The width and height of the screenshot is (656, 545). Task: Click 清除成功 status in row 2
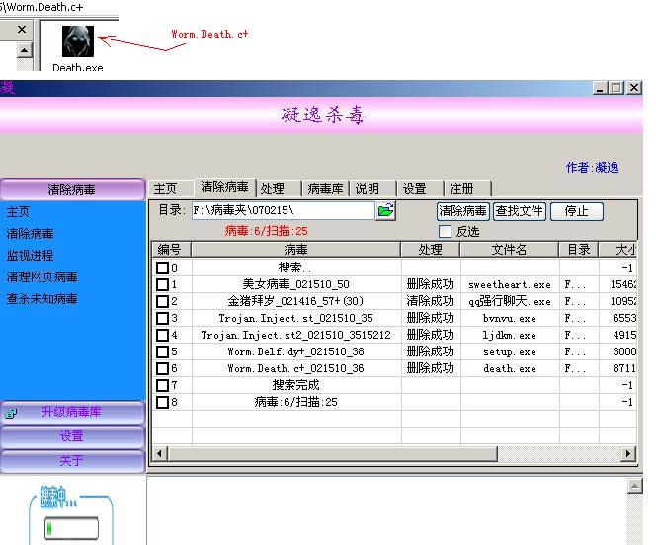(x=431, y=301)
